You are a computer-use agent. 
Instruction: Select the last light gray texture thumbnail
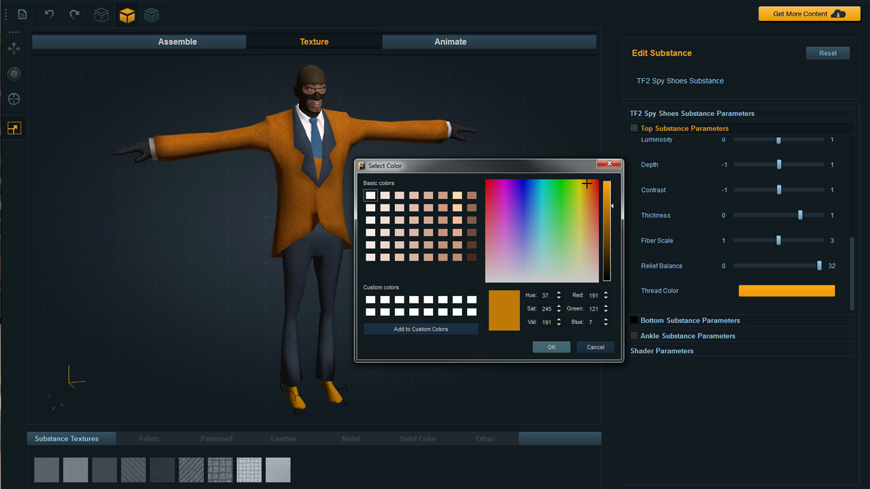pos(278,470)
